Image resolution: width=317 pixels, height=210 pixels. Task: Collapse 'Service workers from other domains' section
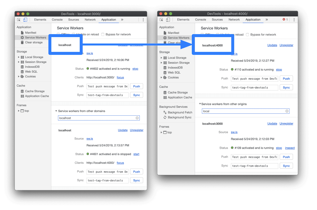56,111
